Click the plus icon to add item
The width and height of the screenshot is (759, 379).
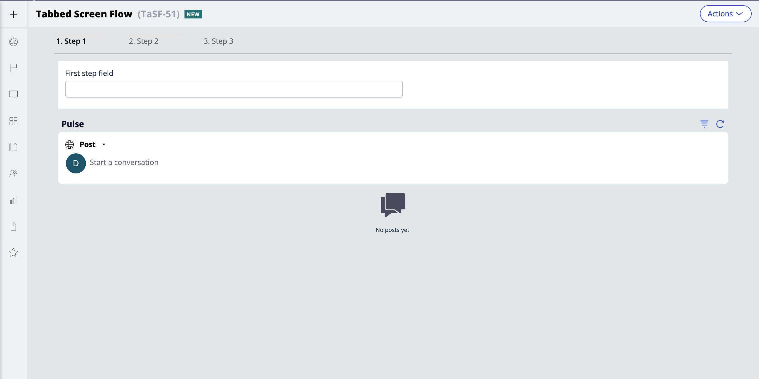click(x=13, y=13)
